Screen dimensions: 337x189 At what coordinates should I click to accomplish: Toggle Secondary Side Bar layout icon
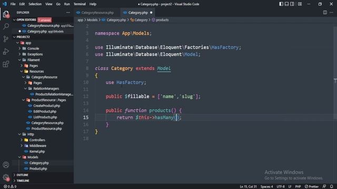pyautogui.click(x=292, y=4)
